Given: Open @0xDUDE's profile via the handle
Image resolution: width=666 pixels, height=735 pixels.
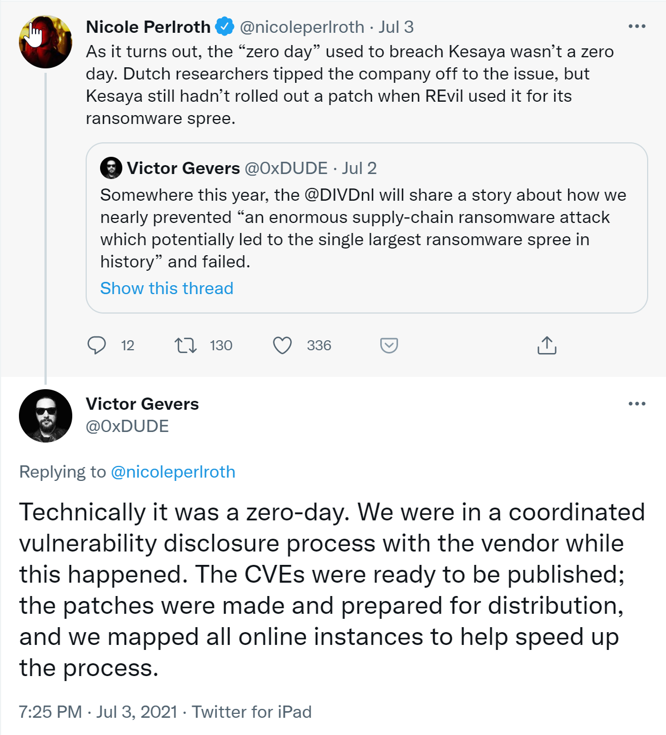Looking at the screenshot, I should point(128,426).
